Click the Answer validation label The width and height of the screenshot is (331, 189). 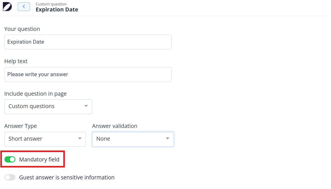(114, 126)
